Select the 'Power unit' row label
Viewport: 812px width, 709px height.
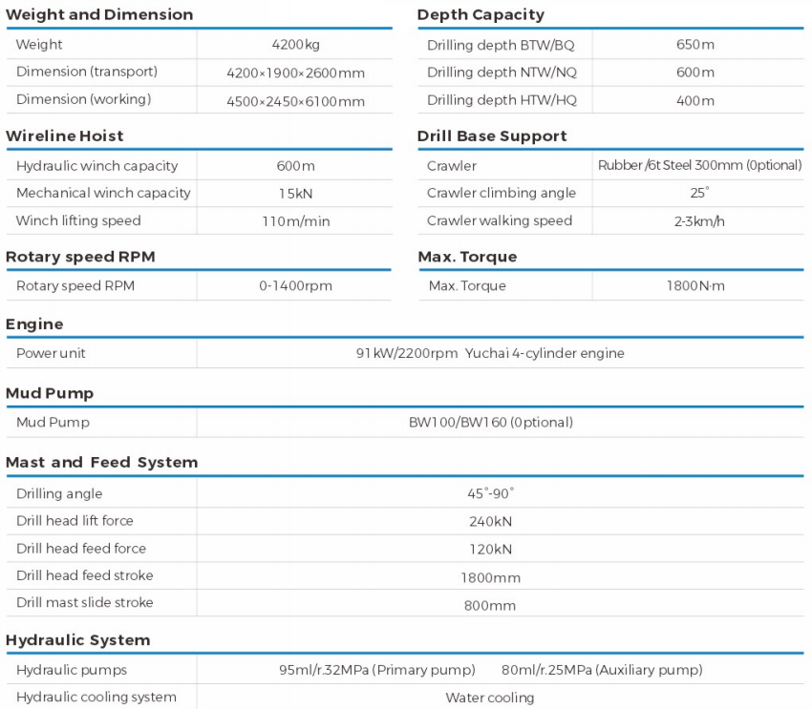(x=51, y=353)
